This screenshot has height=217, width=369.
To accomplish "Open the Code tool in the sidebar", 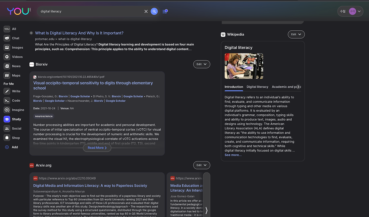I will (12, 101).
